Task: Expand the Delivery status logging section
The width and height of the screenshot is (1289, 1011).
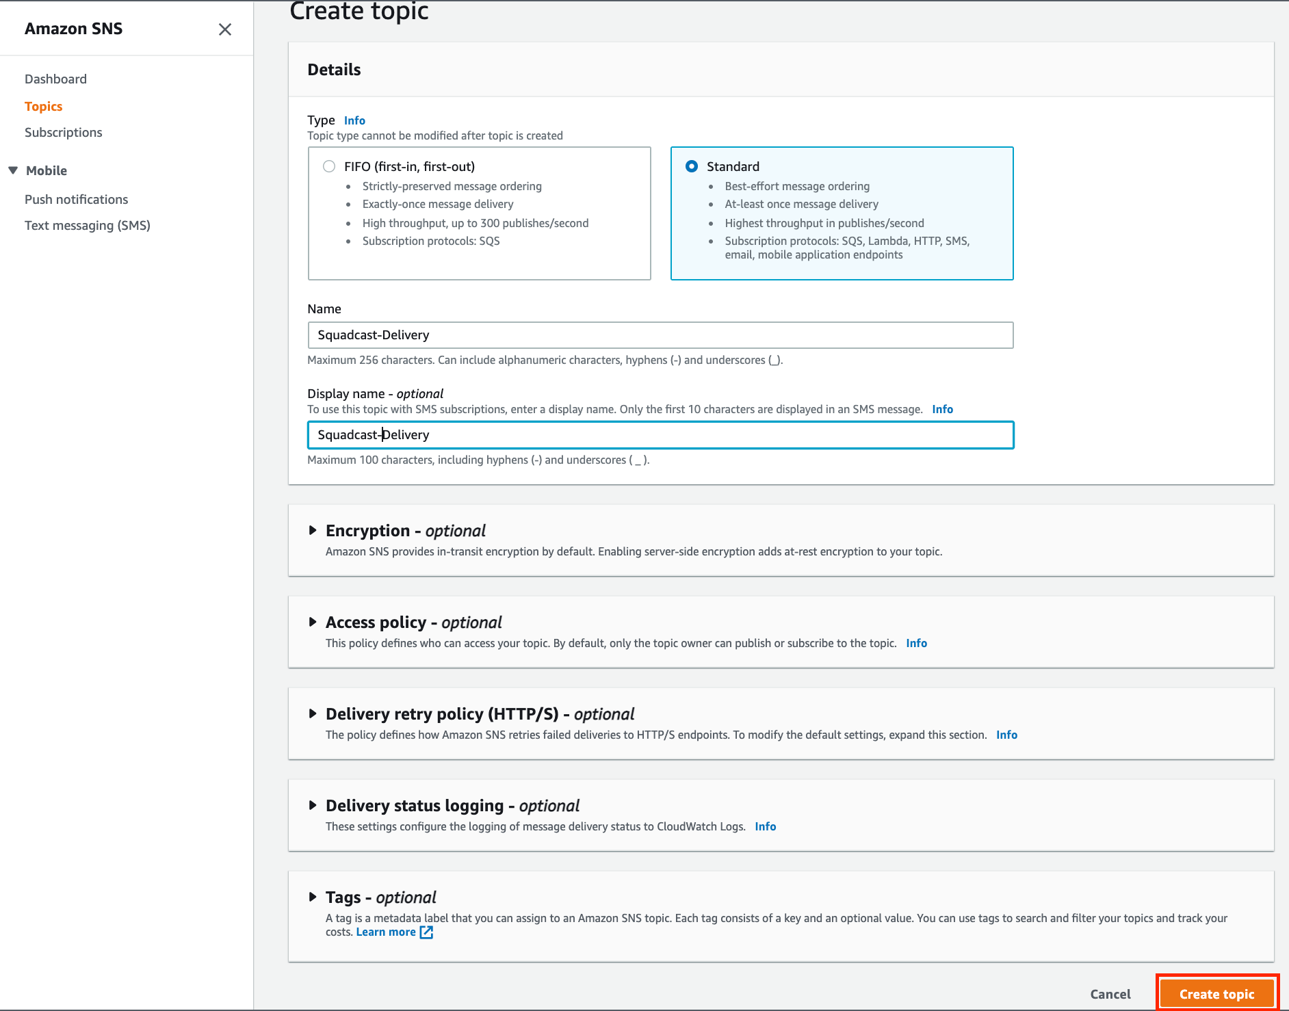Action: click(x=313, y=805)
